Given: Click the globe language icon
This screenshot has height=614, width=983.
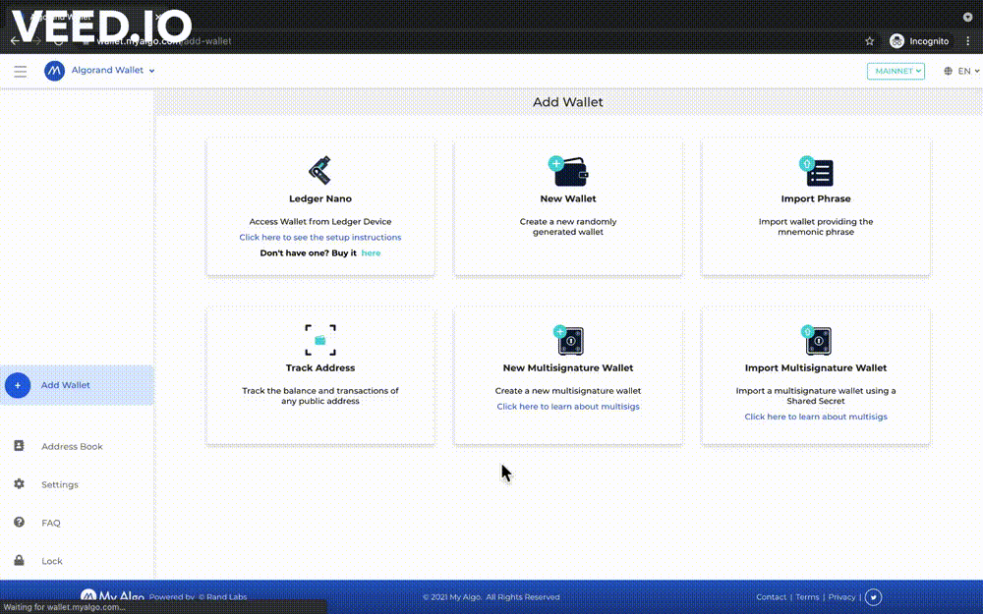Looking at the screenshot, I should coord(948,71).
